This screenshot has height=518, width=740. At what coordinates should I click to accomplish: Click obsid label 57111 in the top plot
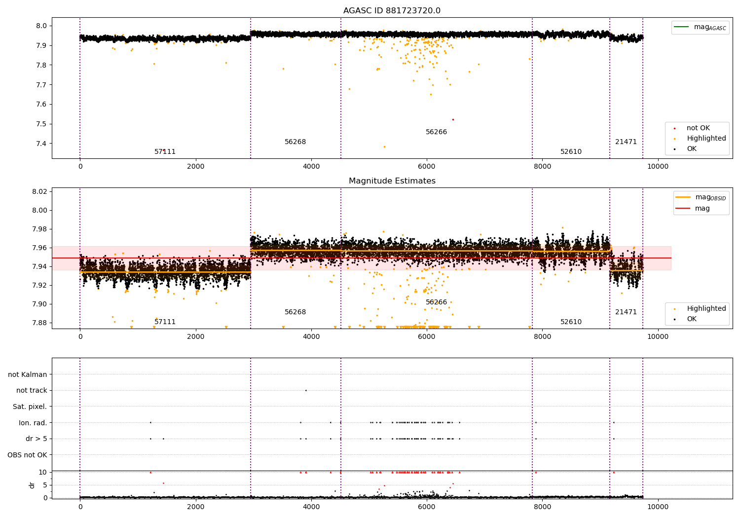tap(165, 152)
